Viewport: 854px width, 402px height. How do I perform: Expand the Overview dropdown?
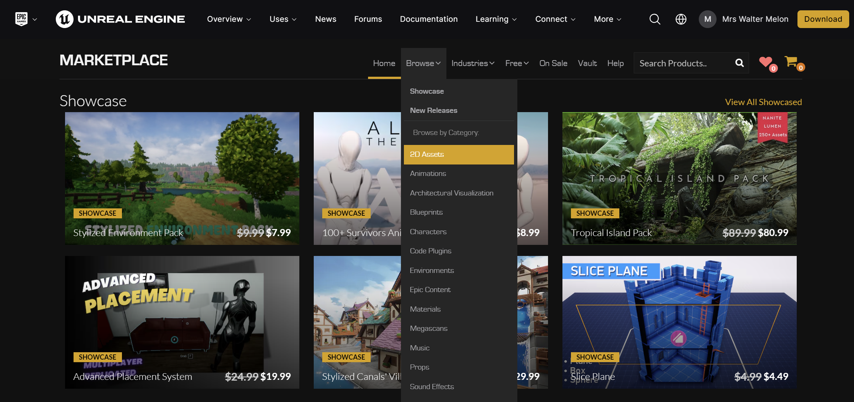[229, 19]
